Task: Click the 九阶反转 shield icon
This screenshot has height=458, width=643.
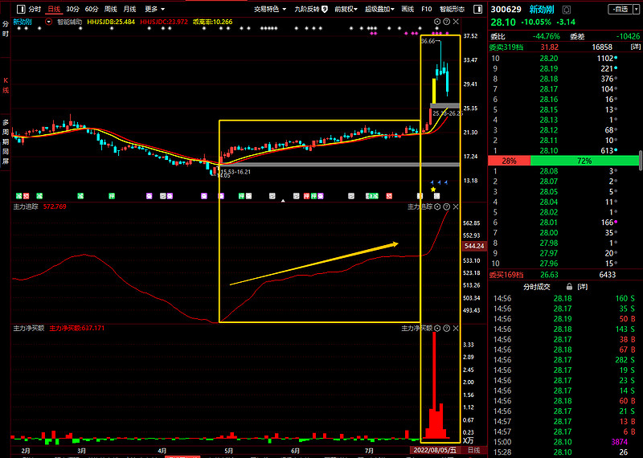Action: (325, 9)
